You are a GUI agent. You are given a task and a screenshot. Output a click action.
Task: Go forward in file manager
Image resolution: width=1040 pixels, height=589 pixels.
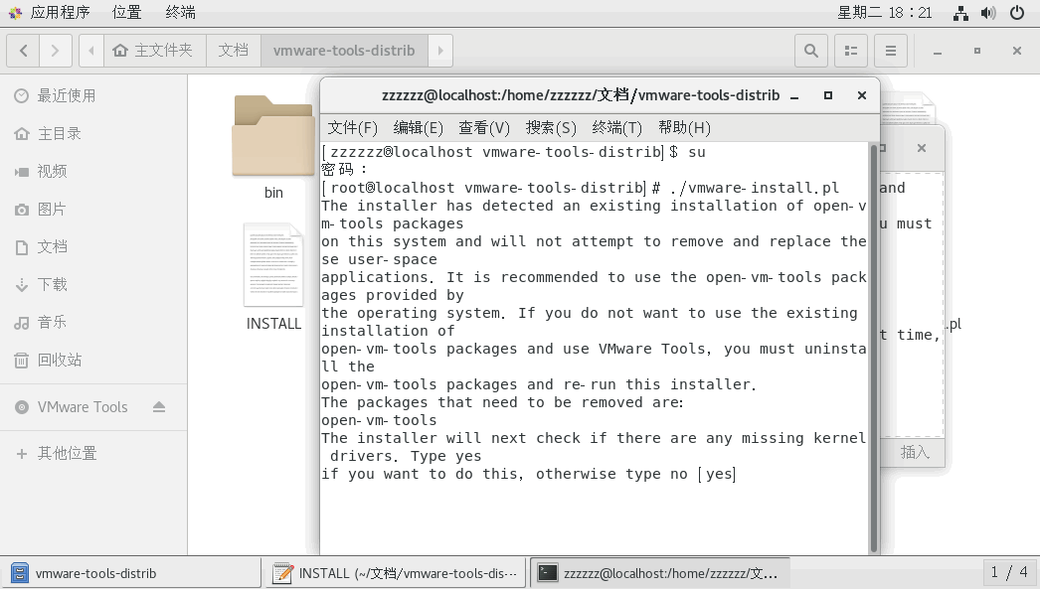coord(55,51)
